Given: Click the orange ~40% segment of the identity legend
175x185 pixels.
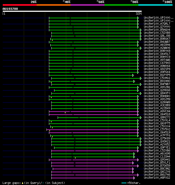Looking at the screenshot, I should (x=54, y=5).
